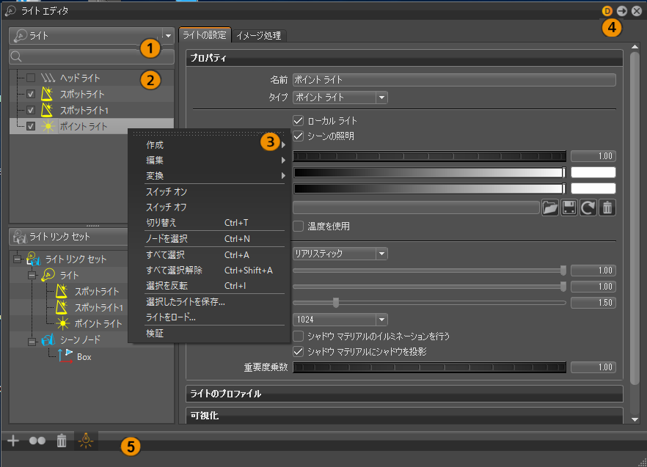
Task: Clear the texture with the properties trash icon
Action: [x=609, y=207]
